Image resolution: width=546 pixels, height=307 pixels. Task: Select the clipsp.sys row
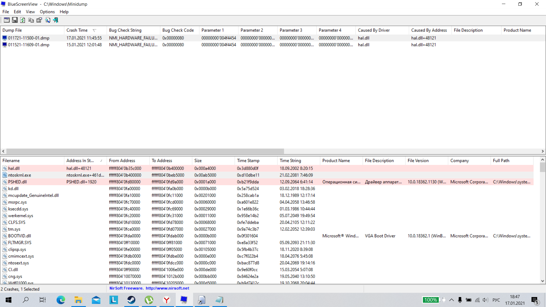(x=267, y=249)
